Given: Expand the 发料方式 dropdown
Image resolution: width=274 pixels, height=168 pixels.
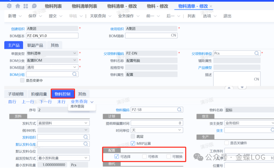Looking at the screenshot, I should click(86, 123).
